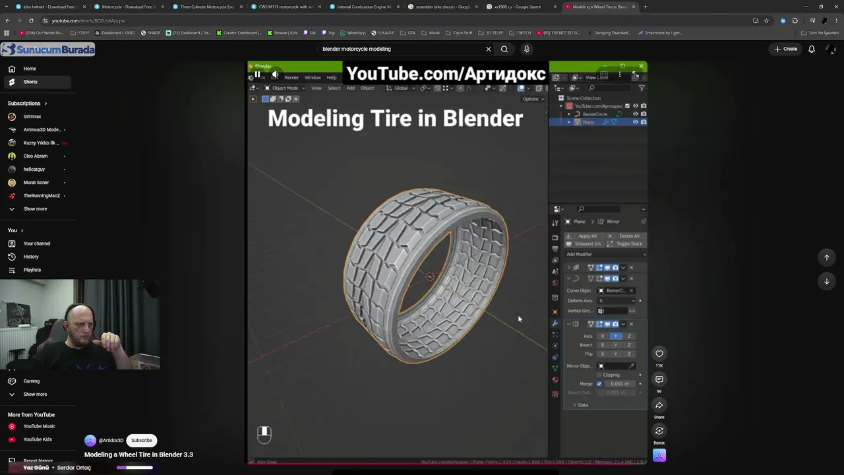Screen dimensions: 844x475
Task: Clear the search query with the X
Action: (489, 49)
